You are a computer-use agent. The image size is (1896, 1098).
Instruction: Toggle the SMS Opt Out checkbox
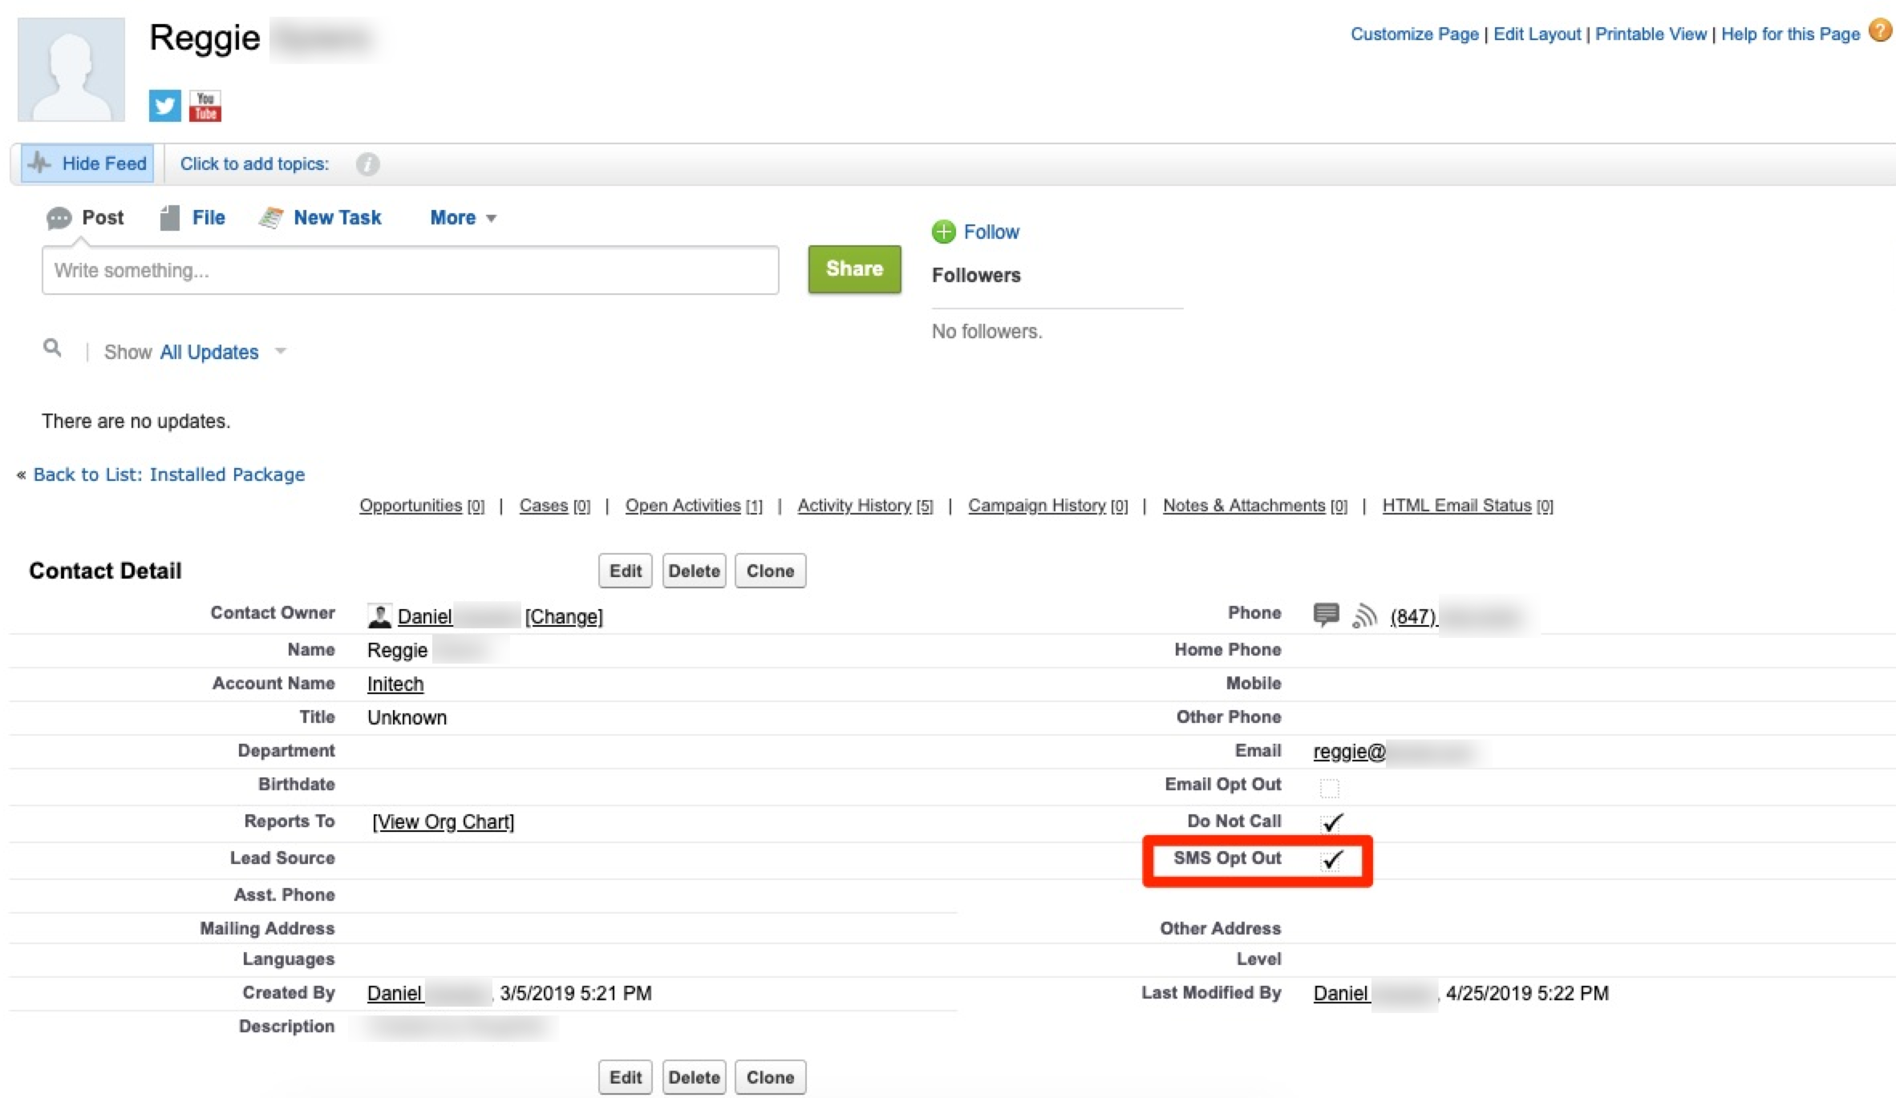click(x=1331, y=859)
